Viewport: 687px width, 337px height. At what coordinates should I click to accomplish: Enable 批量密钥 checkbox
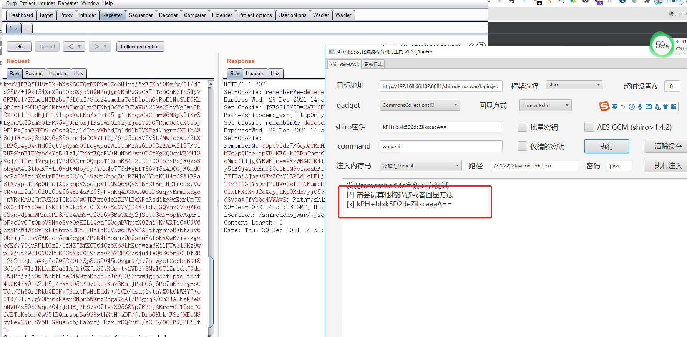(522, 127)
